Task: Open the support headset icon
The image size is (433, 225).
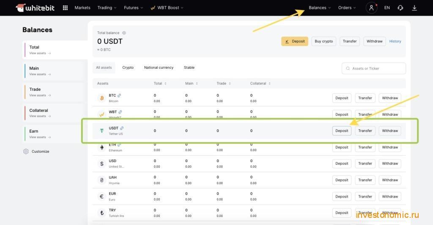Action: (x=400, y=8)
